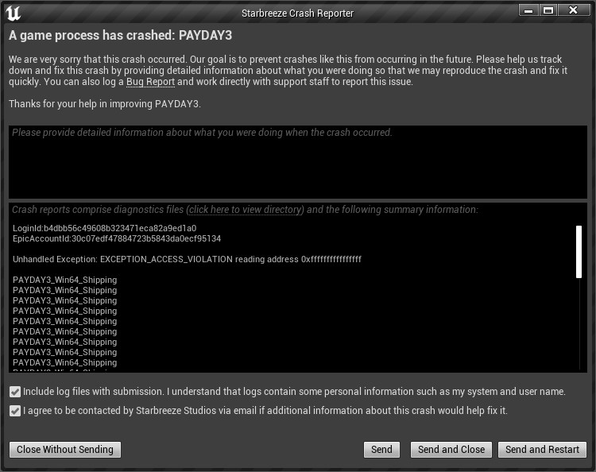Click the scrollbar track below the thumb
This screenshot has width=596, height=472.
click(579, 326)
